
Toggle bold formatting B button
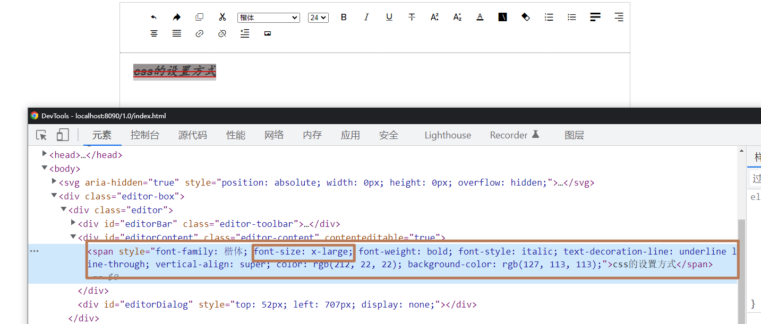click(344, 17)
